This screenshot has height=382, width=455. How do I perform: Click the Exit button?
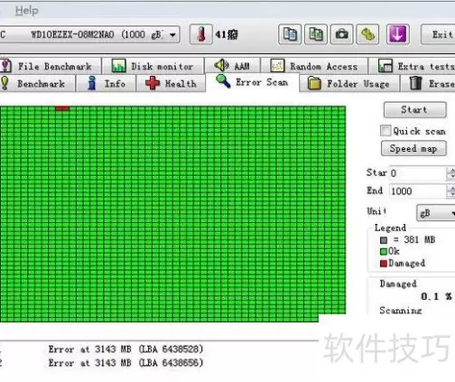point(438,34)
